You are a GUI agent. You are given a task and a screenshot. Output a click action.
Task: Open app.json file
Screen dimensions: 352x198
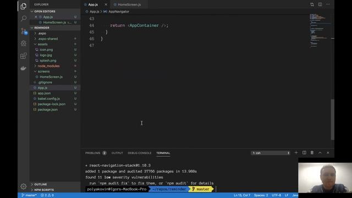click(x=44, y=93)
